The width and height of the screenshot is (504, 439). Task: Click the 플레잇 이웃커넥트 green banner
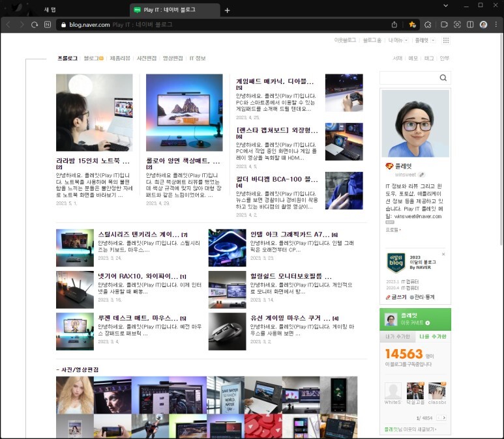click(x=415, y=319)
